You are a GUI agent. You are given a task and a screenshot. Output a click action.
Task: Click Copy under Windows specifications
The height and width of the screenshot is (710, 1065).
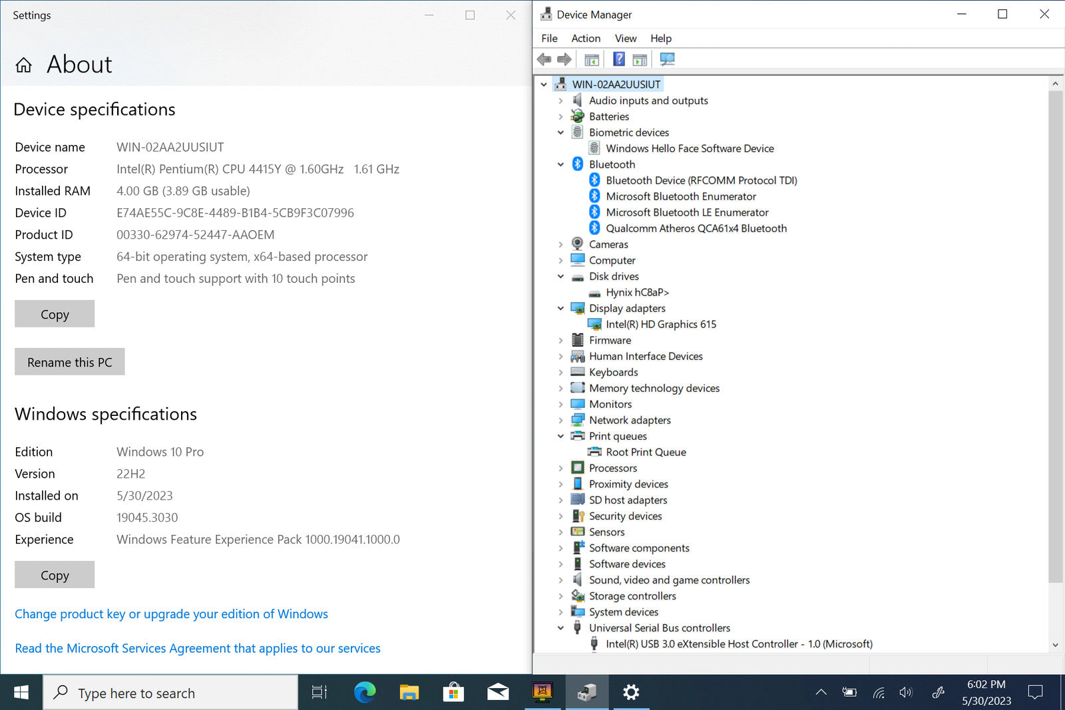click(55, 575)
